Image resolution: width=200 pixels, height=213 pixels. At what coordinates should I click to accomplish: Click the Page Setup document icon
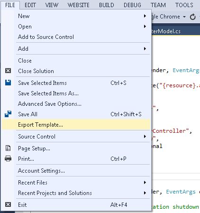[8, 148]
